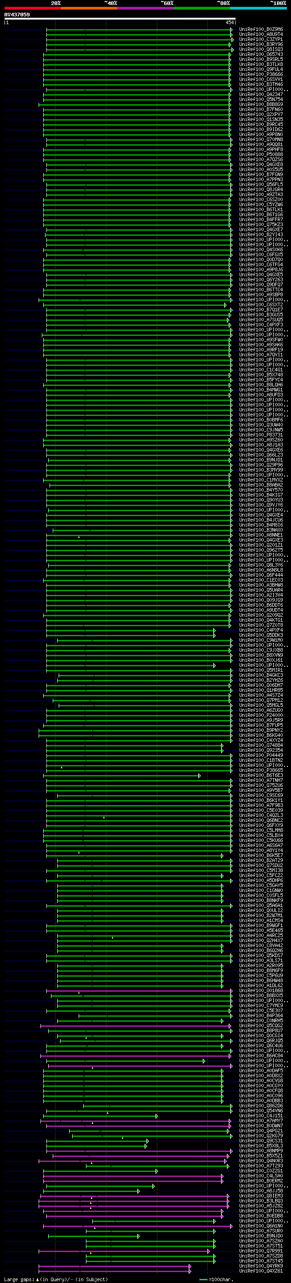
Task: Click the UniRef100_P38665 label
Action: point(261,770)
